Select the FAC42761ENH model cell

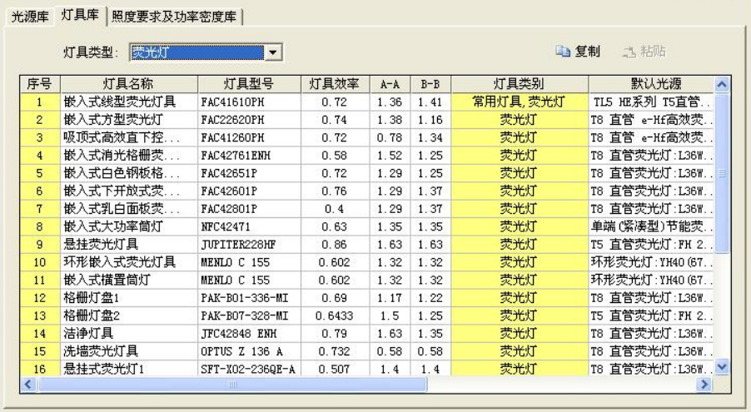click(x=249, y=156)
